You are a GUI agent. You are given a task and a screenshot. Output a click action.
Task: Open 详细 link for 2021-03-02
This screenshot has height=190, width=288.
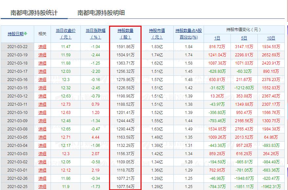[x=42, y=162]
